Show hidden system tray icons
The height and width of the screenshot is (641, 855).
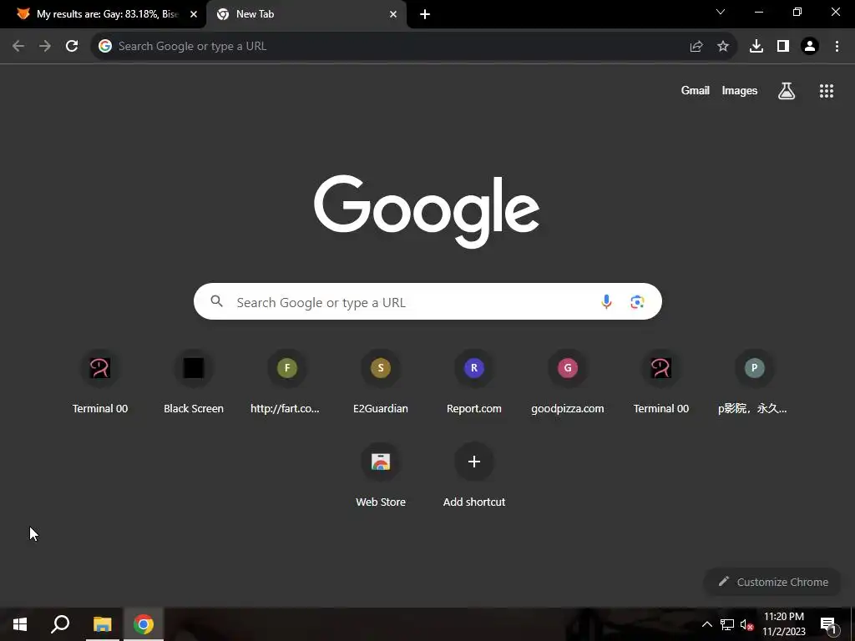coord(706,624)
